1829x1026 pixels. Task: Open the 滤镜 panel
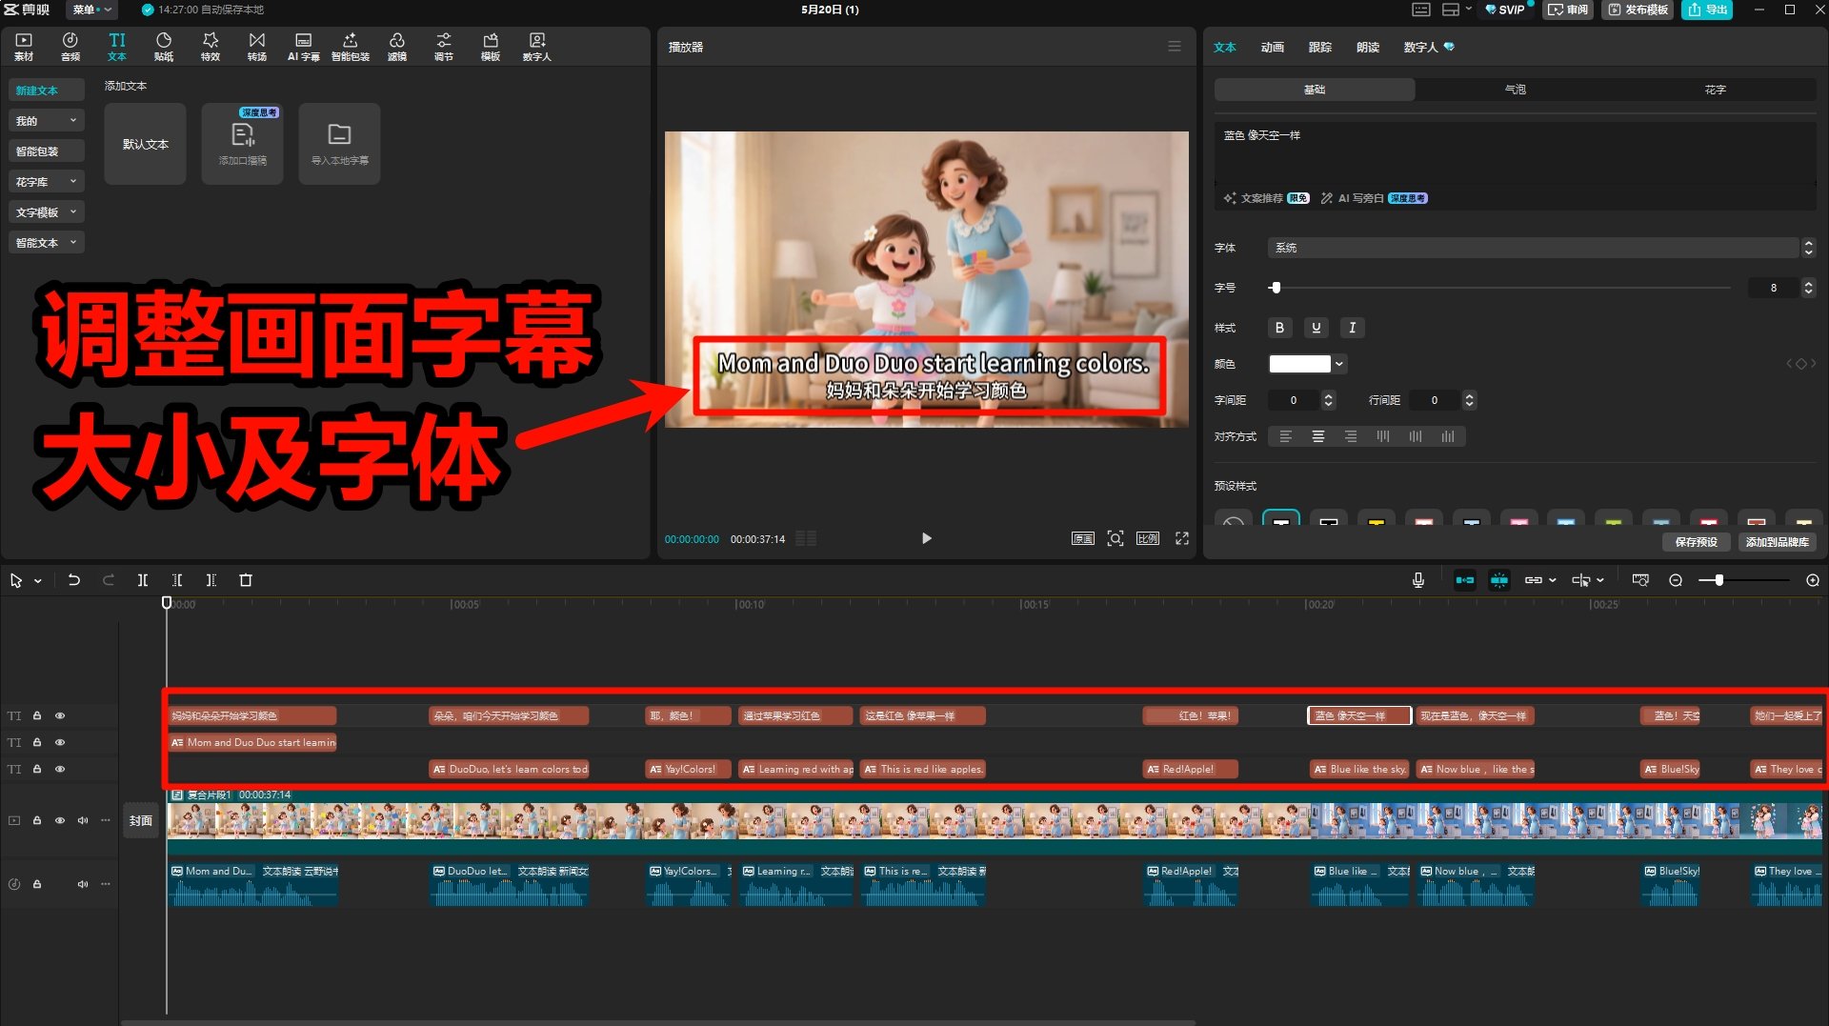pos(397,45)
